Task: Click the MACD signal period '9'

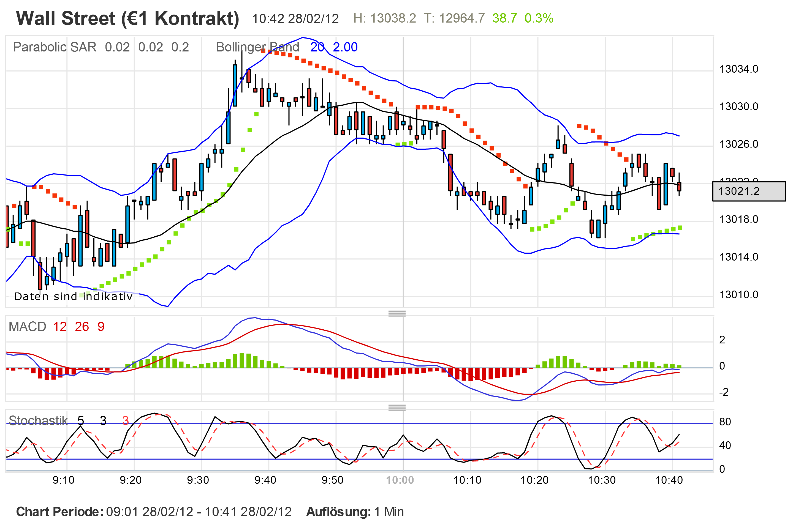Action: (101, 327)
